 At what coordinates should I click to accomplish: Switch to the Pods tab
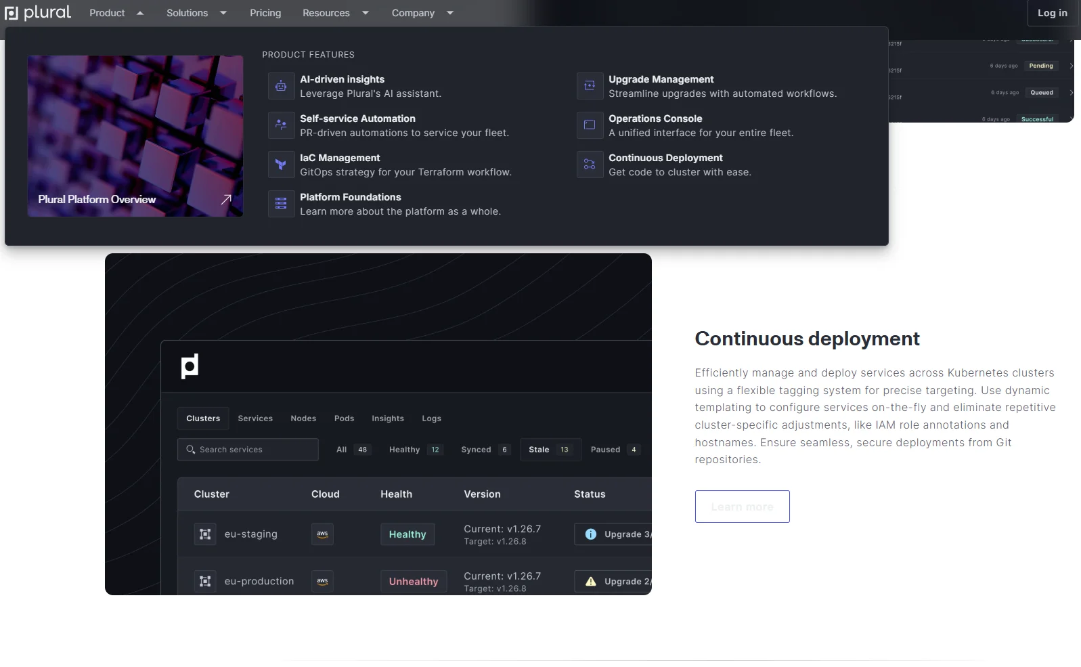point(344,418)
